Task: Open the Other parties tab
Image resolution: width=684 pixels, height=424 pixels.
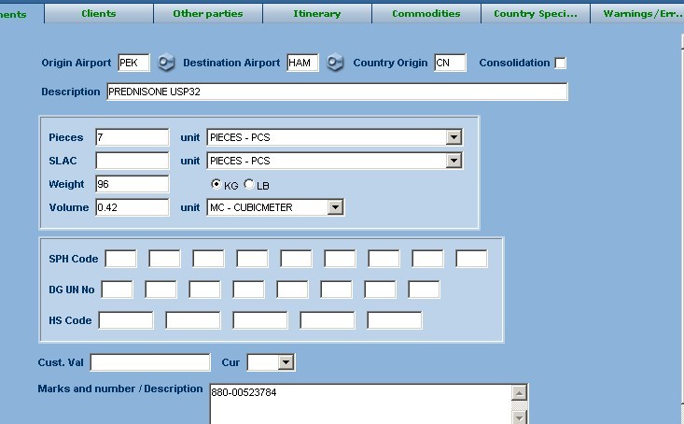Action: pyautogui.click(x=208, y=14)
